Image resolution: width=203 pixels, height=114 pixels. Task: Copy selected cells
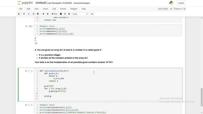[x=34, y=14]
